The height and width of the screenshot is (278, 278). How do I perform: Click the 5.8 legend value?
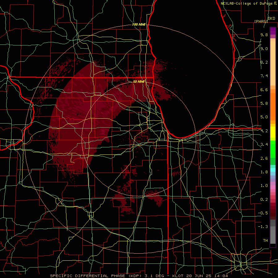tap(264, 103)
